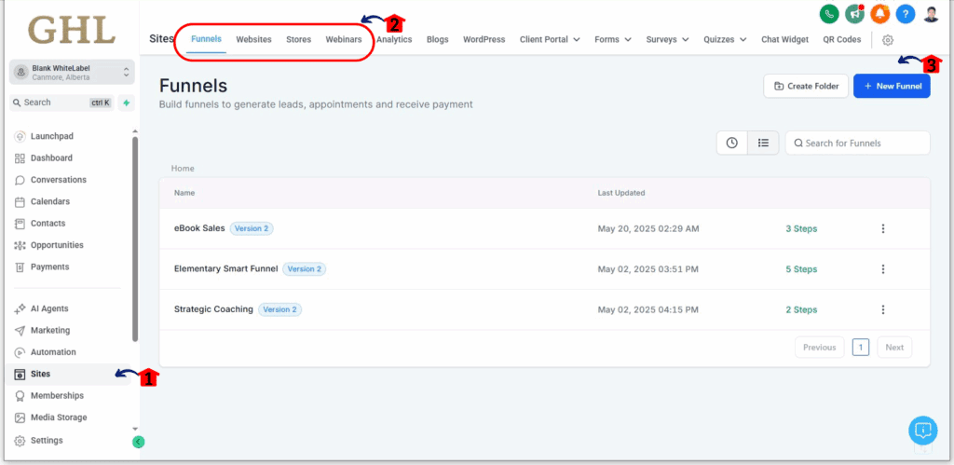Open Payments in sidebar
954x465 pixels.
(50, 267)
